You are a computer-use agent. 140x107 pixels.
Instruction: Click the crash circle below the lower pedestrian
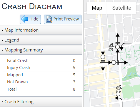point(118,94)
